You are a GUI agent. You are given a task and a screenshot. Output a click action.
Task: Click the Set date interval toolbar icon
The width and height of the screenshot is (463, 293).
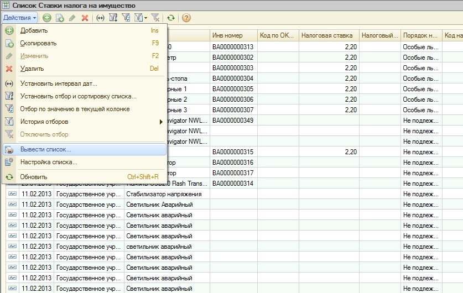pos(100,18)
